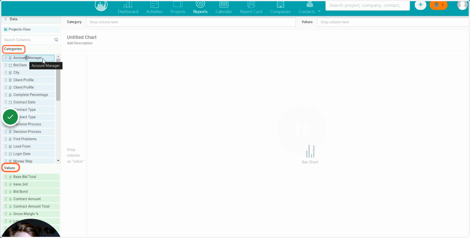Click drag handle of Base Bid Total
The image size is (470, 238).
(6, 177)
